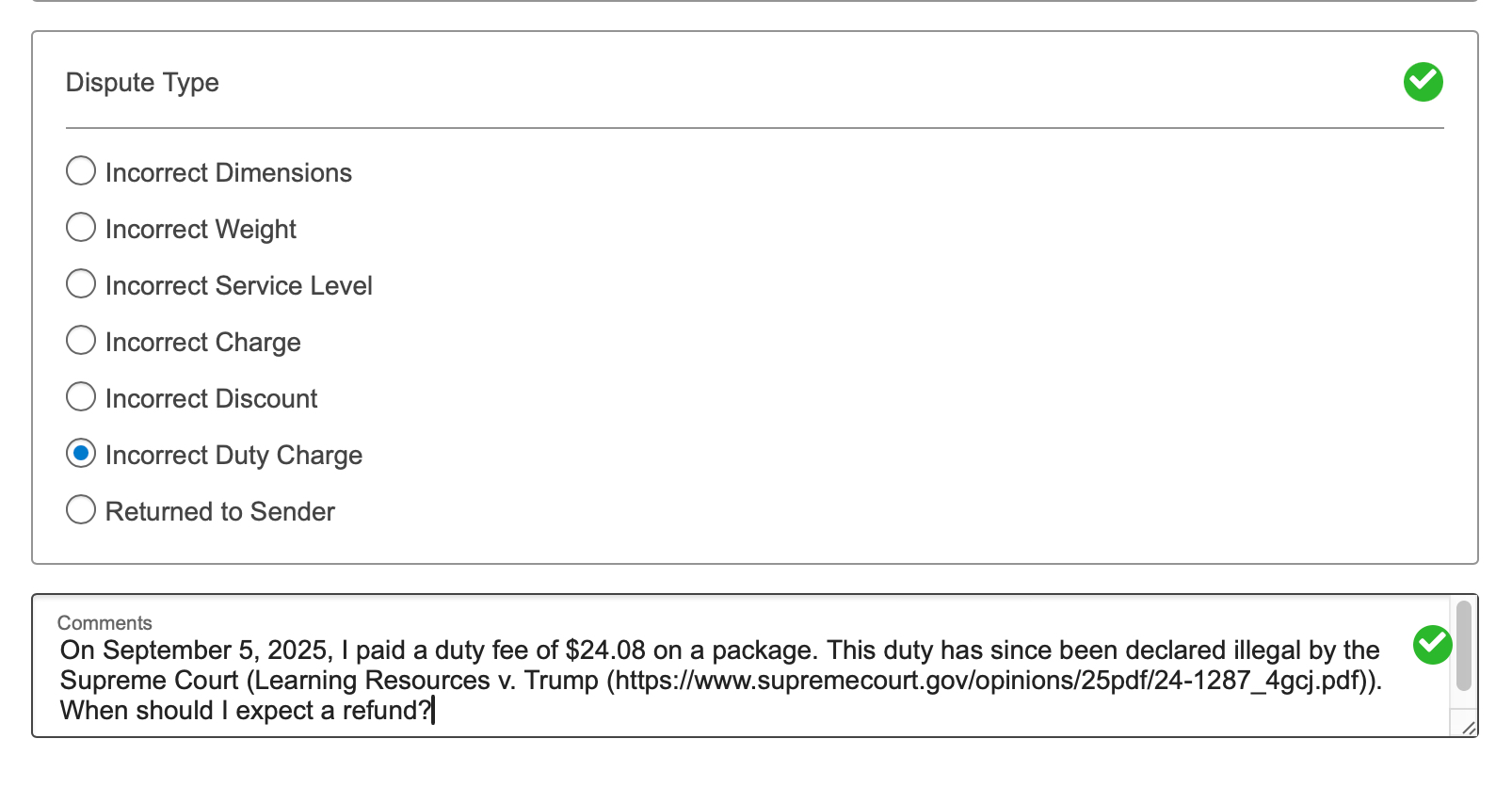The width and height of the screenshot is (1512, 787).
Task: Pick the Incorrect Service Level radio button
Action: [81, 284]
